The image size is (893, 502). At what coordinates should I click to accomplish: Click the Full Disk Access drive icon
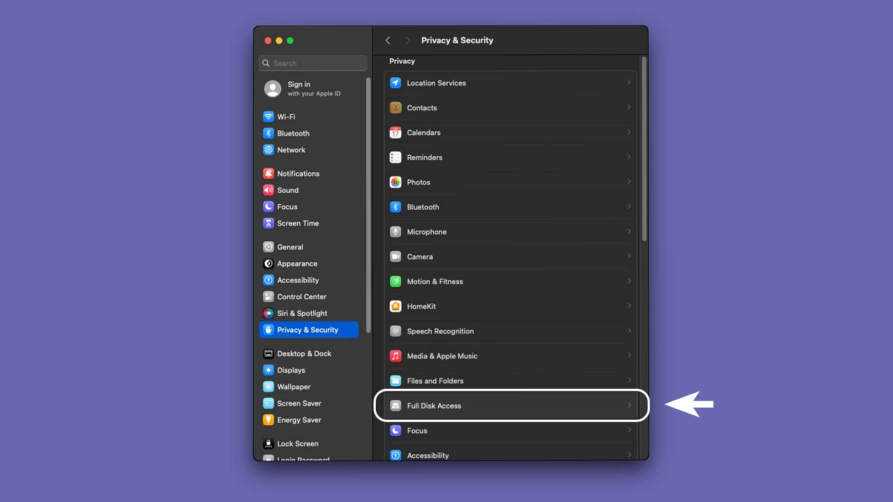coord(396,406)
